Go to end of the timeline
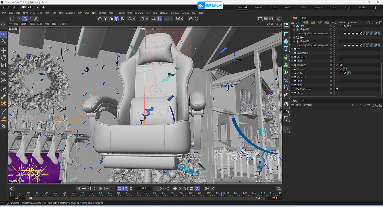Viewport: 383px width, 207px height. 112,188
